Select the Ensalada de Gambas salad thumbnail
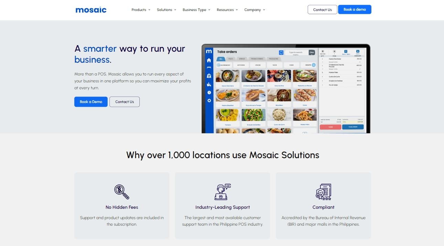 (253, 115)
